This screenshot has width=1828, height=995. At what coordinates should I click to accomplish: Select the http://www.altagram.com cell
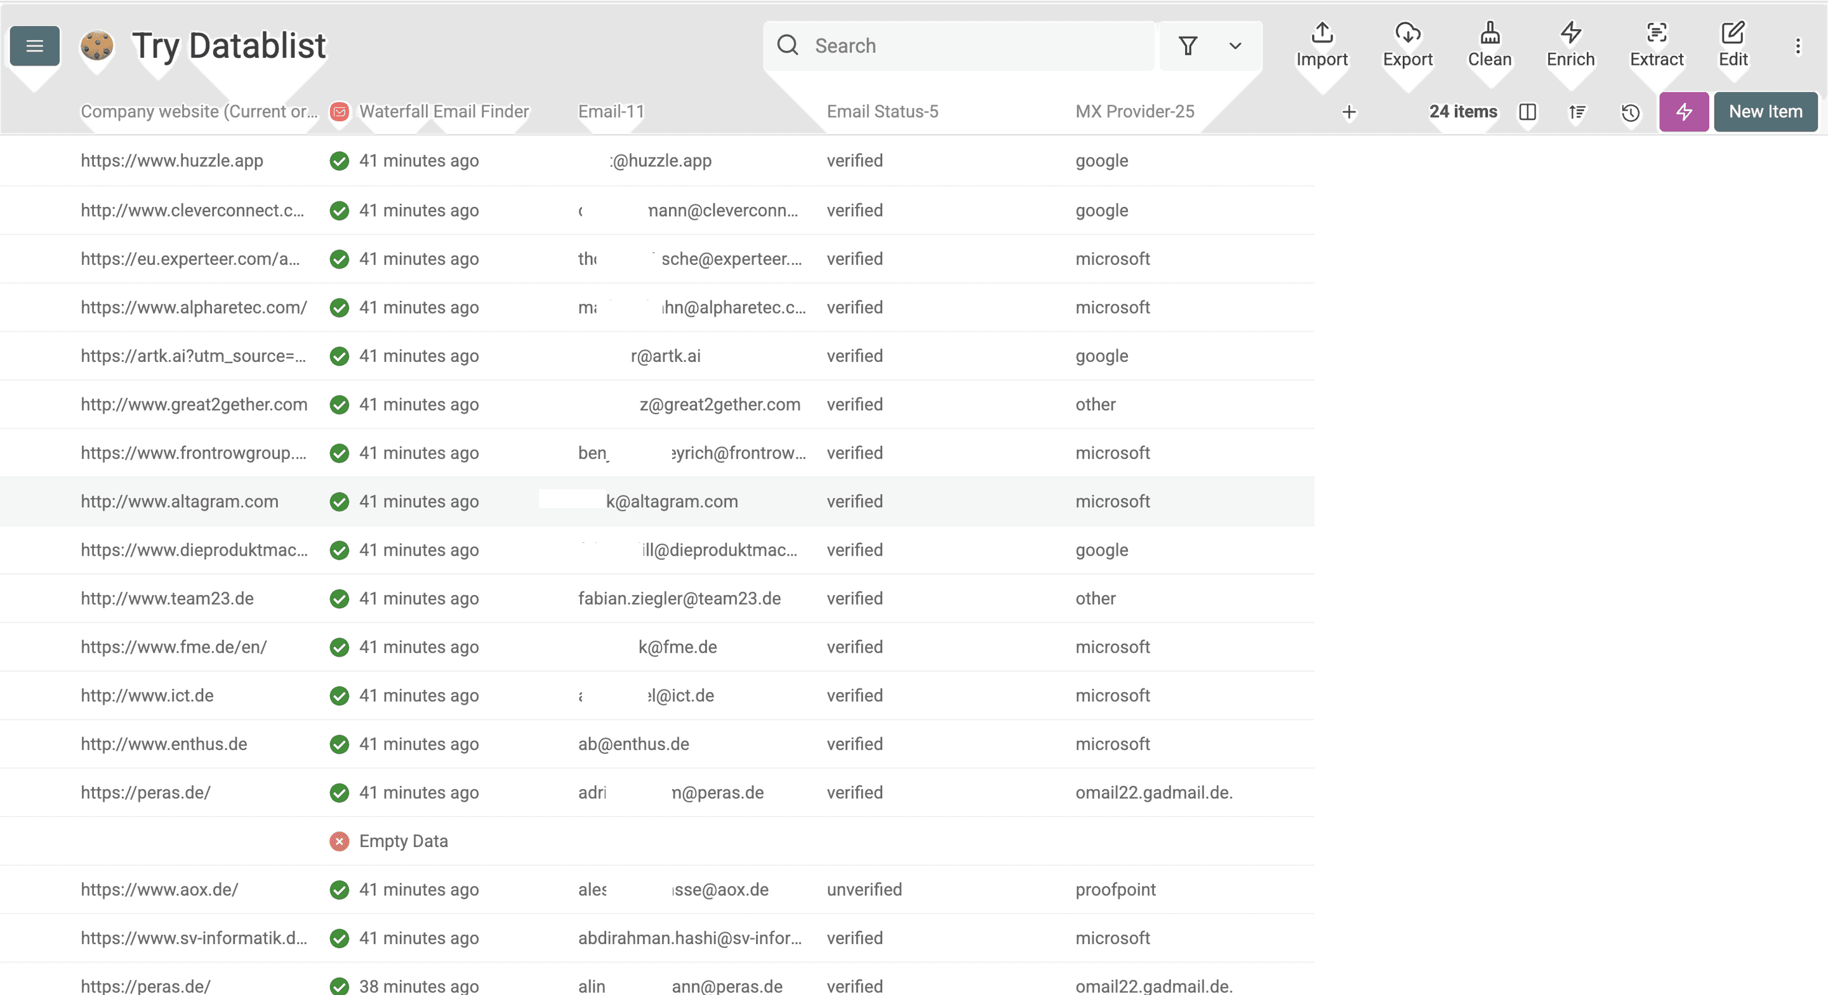point(179,501)
